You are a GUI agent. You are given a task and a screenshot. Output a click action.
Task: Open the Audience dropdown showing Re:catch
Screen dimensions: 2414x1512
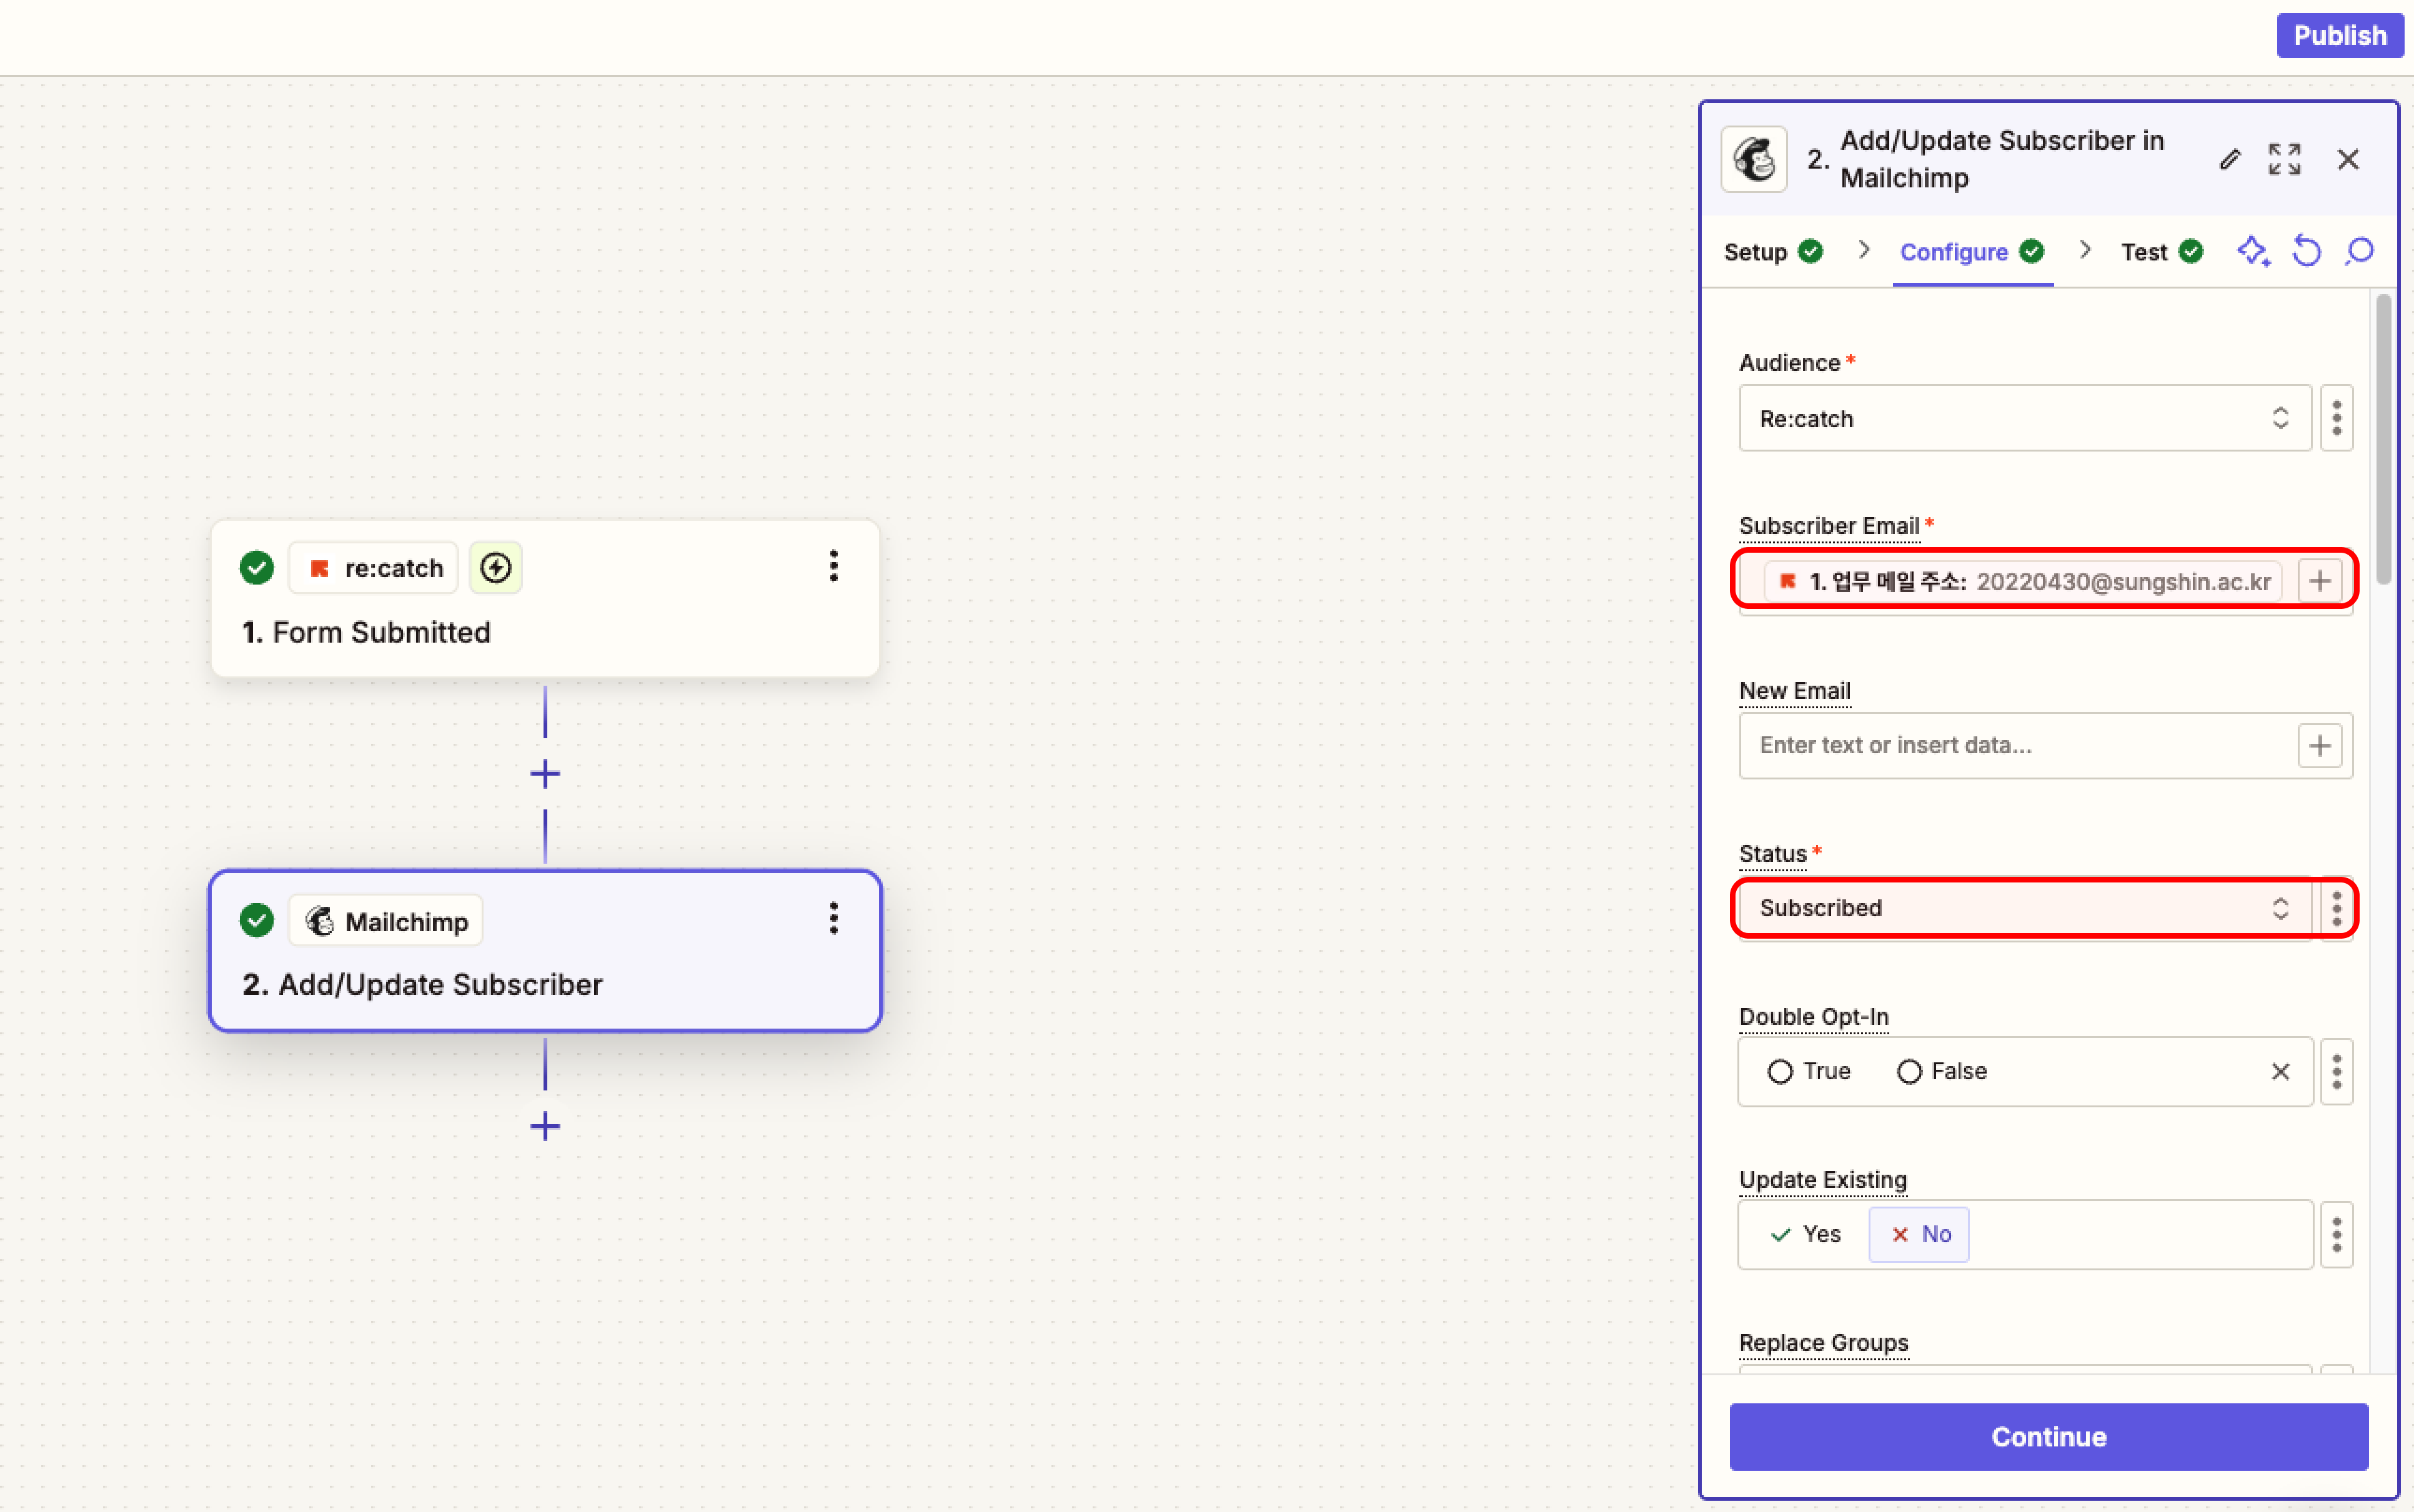[x=2025, y=418]
